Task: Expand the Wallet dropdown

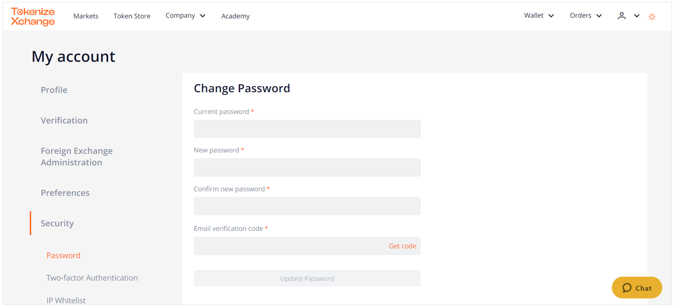Action: (539, 16)
